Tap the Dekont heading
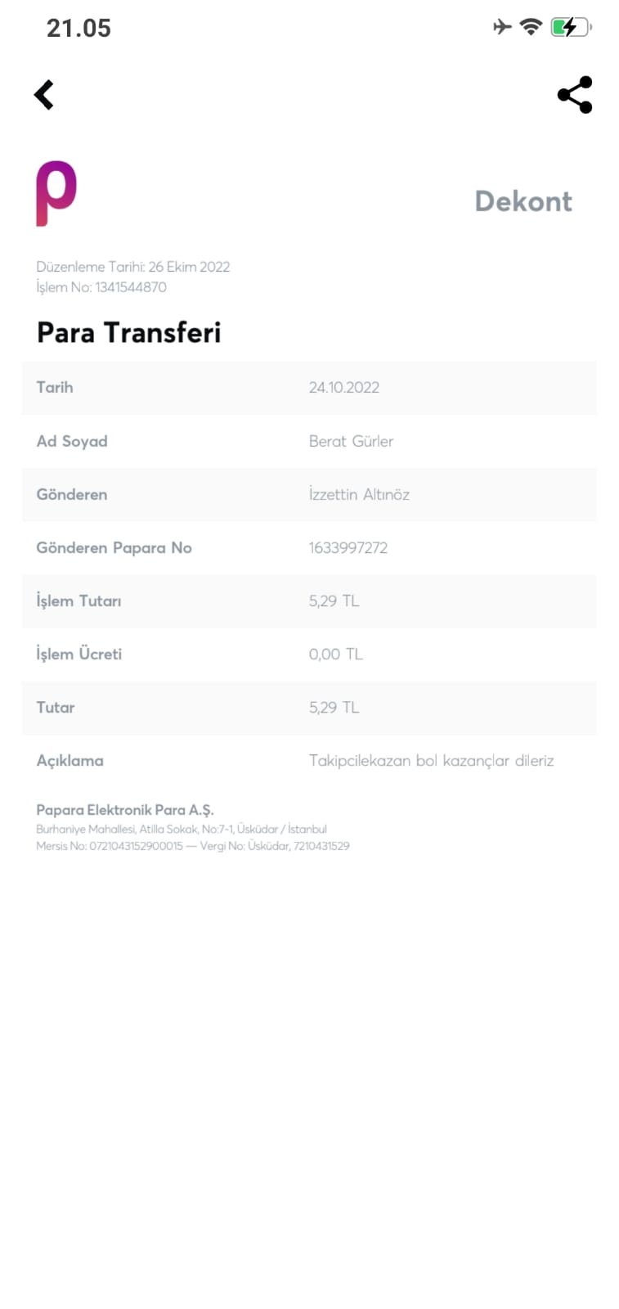The width and height of the screenshot is (619, 1309). 523,201
